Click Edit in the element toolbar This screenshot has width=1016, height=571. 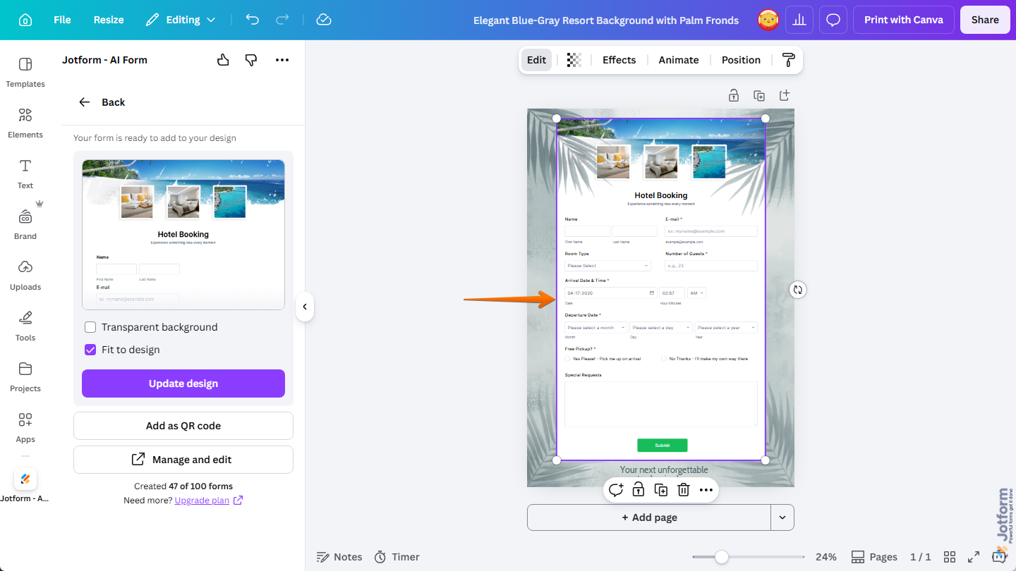[536, 60]
